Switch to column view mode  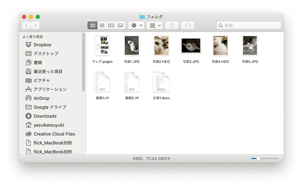111,25
